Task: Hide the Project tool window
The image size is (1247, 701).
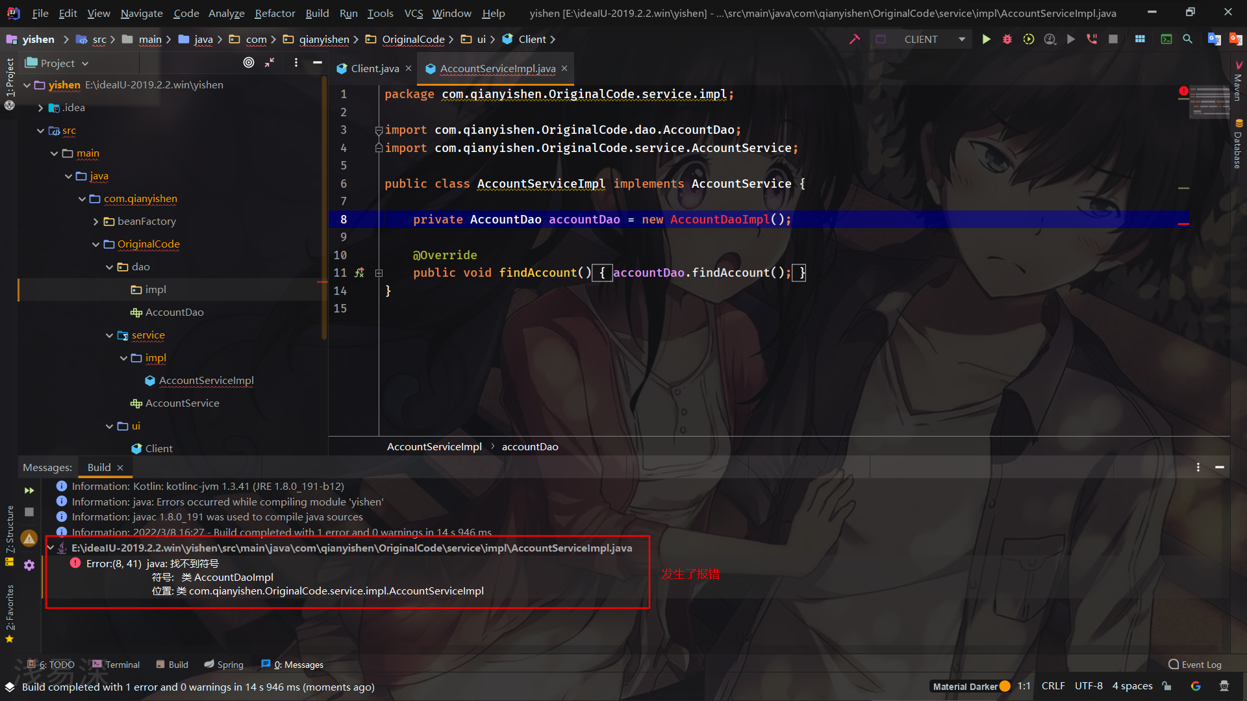Action: [317, 62]
